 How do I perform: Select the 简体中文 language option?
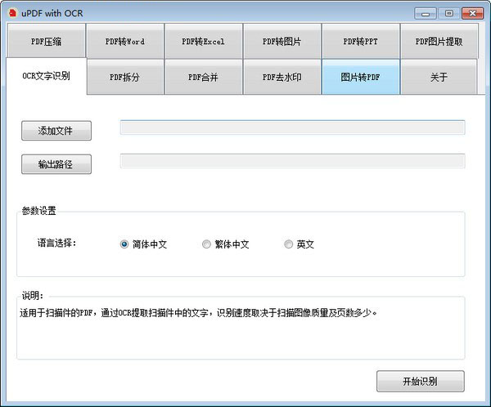click(x=124, y=244)
